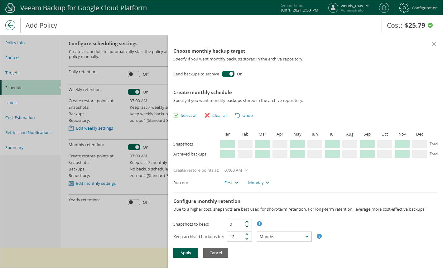
Task: Open the wendy_may user dropdown
Action: tap(355, 6)
